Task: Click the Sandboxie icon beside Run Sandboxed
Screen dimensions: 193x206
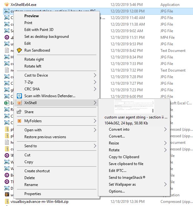Action: pos(19,50)
